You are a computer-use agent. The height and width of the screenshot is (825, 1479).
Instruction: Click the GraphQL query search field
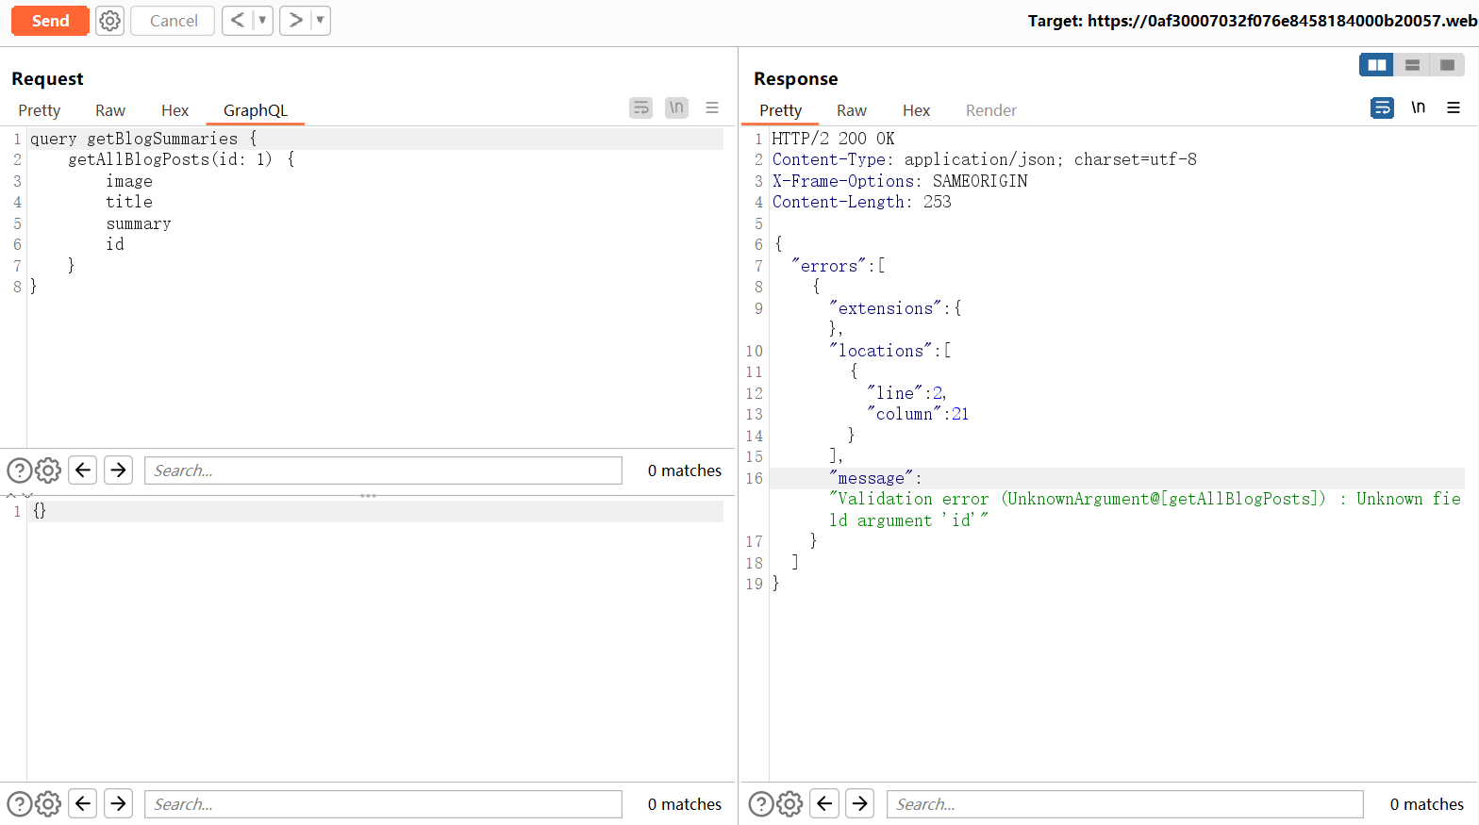tap(383, 470)
